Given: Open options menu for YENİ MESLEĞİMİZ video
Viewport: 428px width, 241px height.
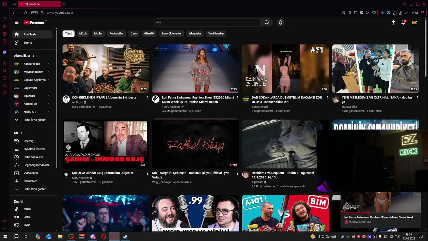Looking at the screenshot, I should 418,98.
